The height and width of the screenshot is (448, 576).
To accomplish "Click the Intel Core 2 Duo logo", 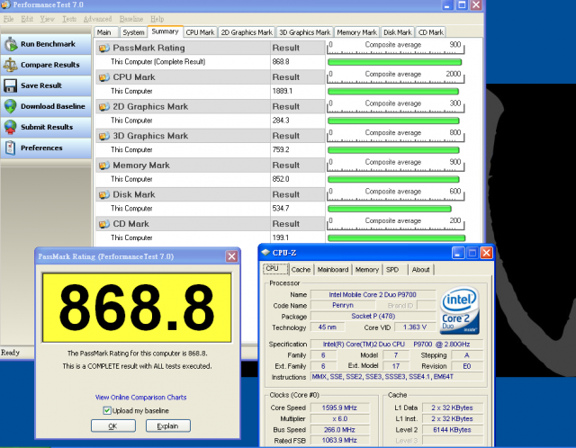I will pyautogui.click(x=460, y=311).
